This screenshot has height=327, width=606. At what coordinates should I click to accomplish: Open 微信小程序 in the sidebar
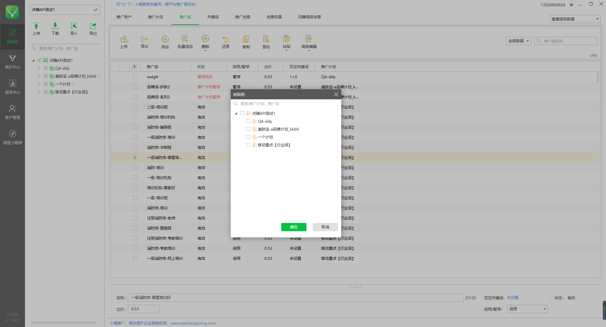12,137
